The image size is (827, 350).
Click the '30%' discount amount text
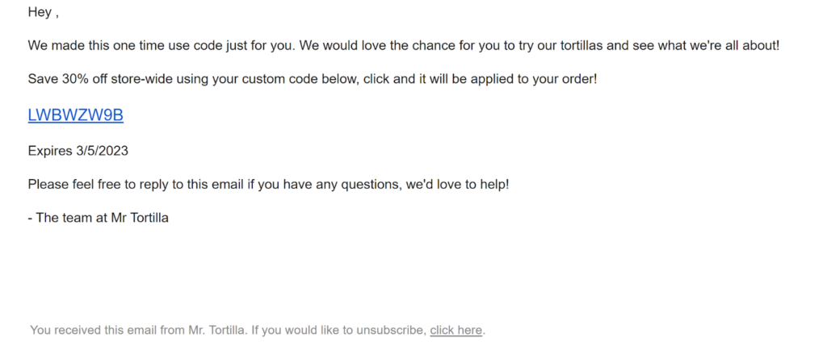pos(75,80)
